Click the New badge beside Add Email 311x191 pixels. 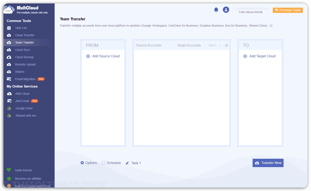(x=35, y=101)
